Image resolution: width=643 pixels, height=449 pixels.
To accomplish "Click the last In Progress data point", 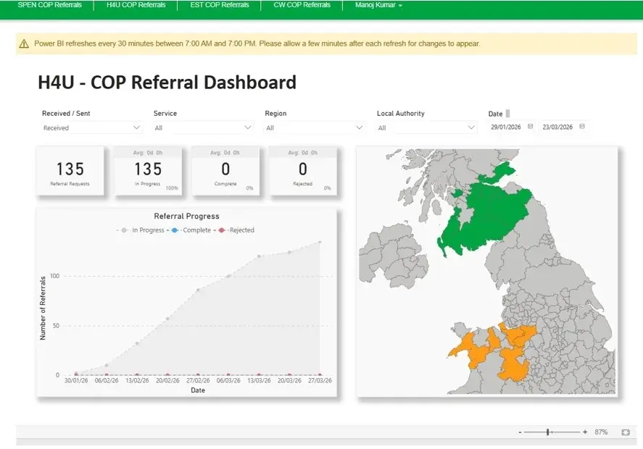I will click(320, 242).
